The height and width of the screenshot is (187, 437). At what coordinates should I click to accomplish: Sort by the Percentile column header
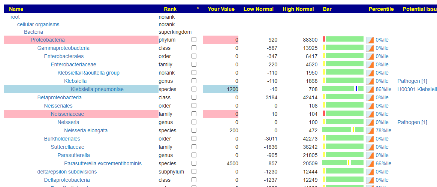[381, 9]
